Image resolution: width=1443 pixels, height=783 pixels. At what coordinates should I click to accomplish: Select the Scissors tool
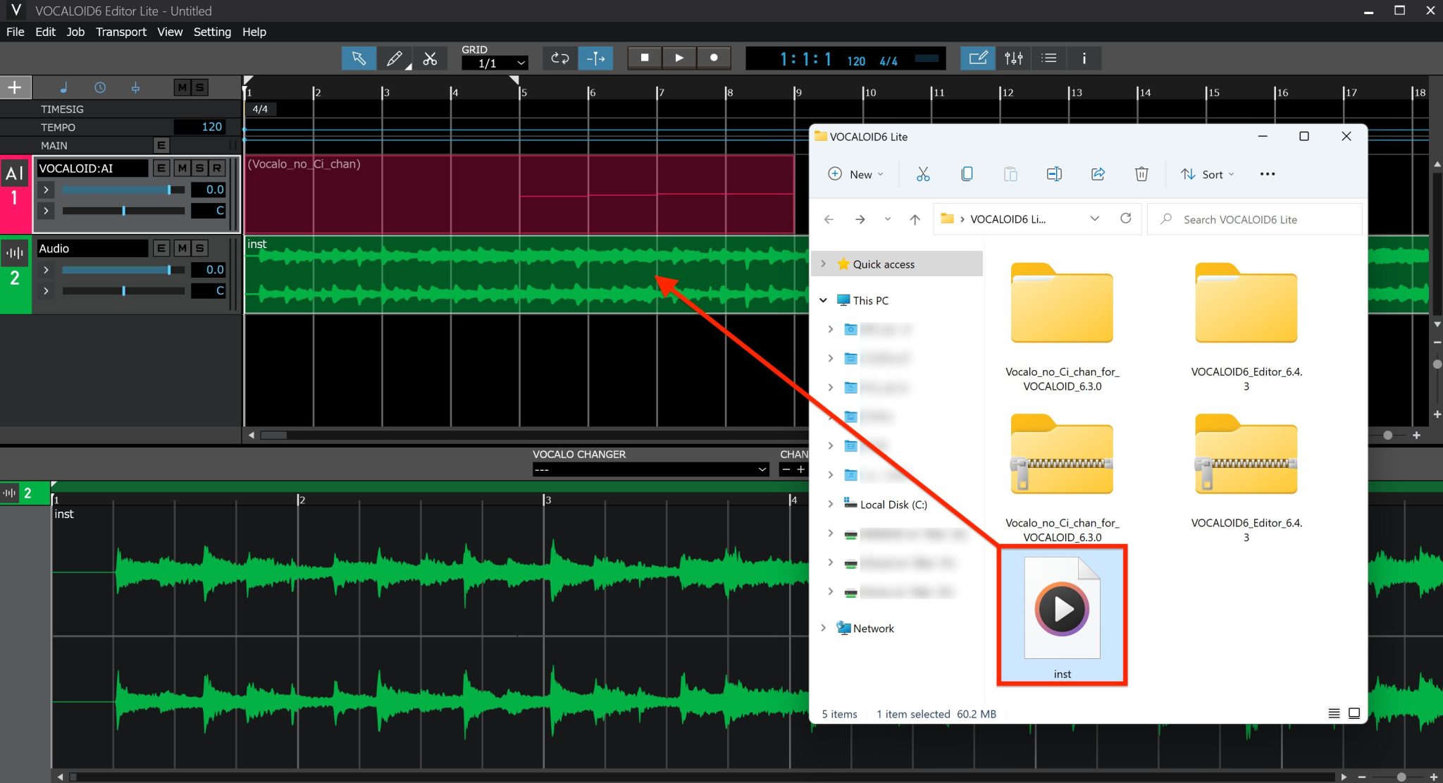pos(431,58)
